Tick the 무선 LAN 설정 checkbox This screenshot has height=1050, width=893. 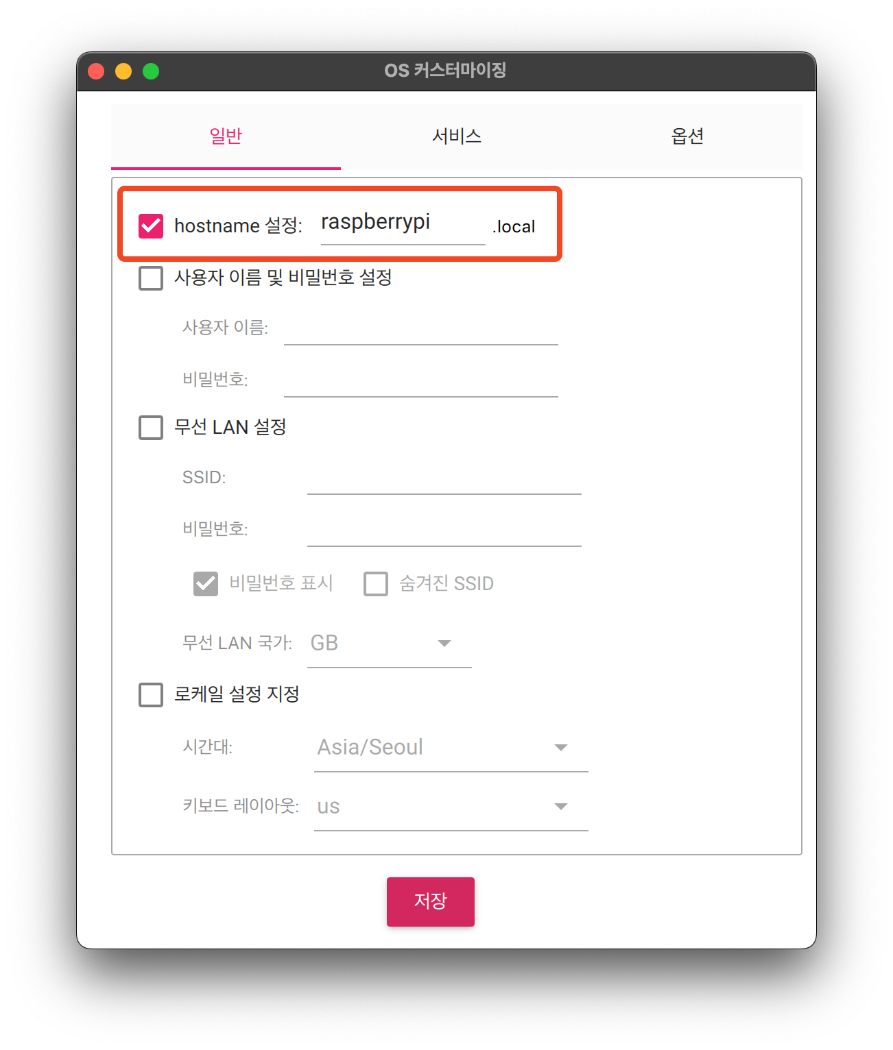click(x=151, y=428)
